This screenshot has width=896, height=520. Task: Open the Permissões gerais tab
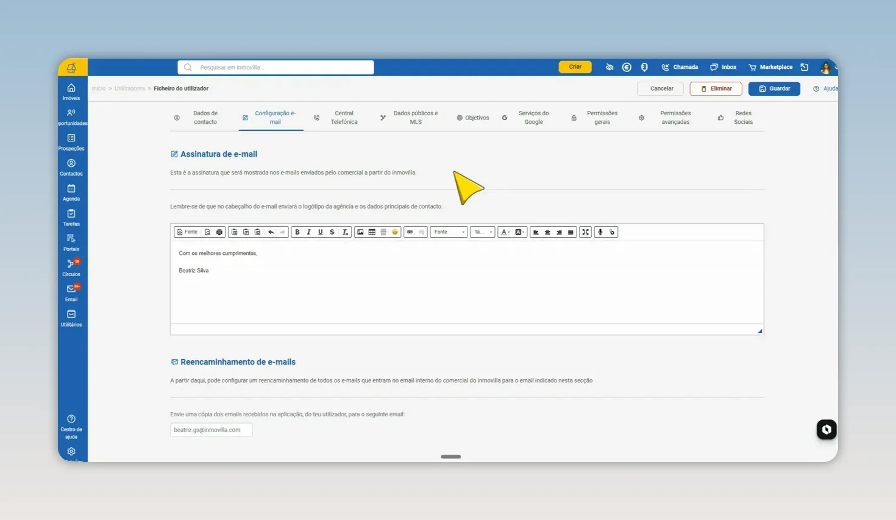(x=595, y=118)
